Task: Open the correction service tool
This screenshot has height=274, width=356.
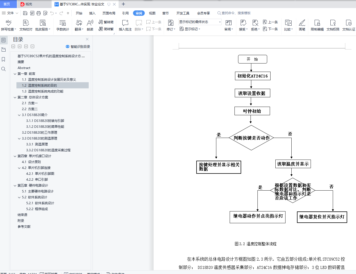Action: (x=42, y=25)
